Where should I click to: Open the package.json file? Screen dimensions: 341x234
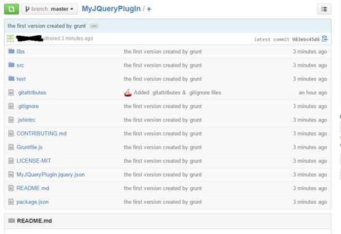(x=33, y=202)
